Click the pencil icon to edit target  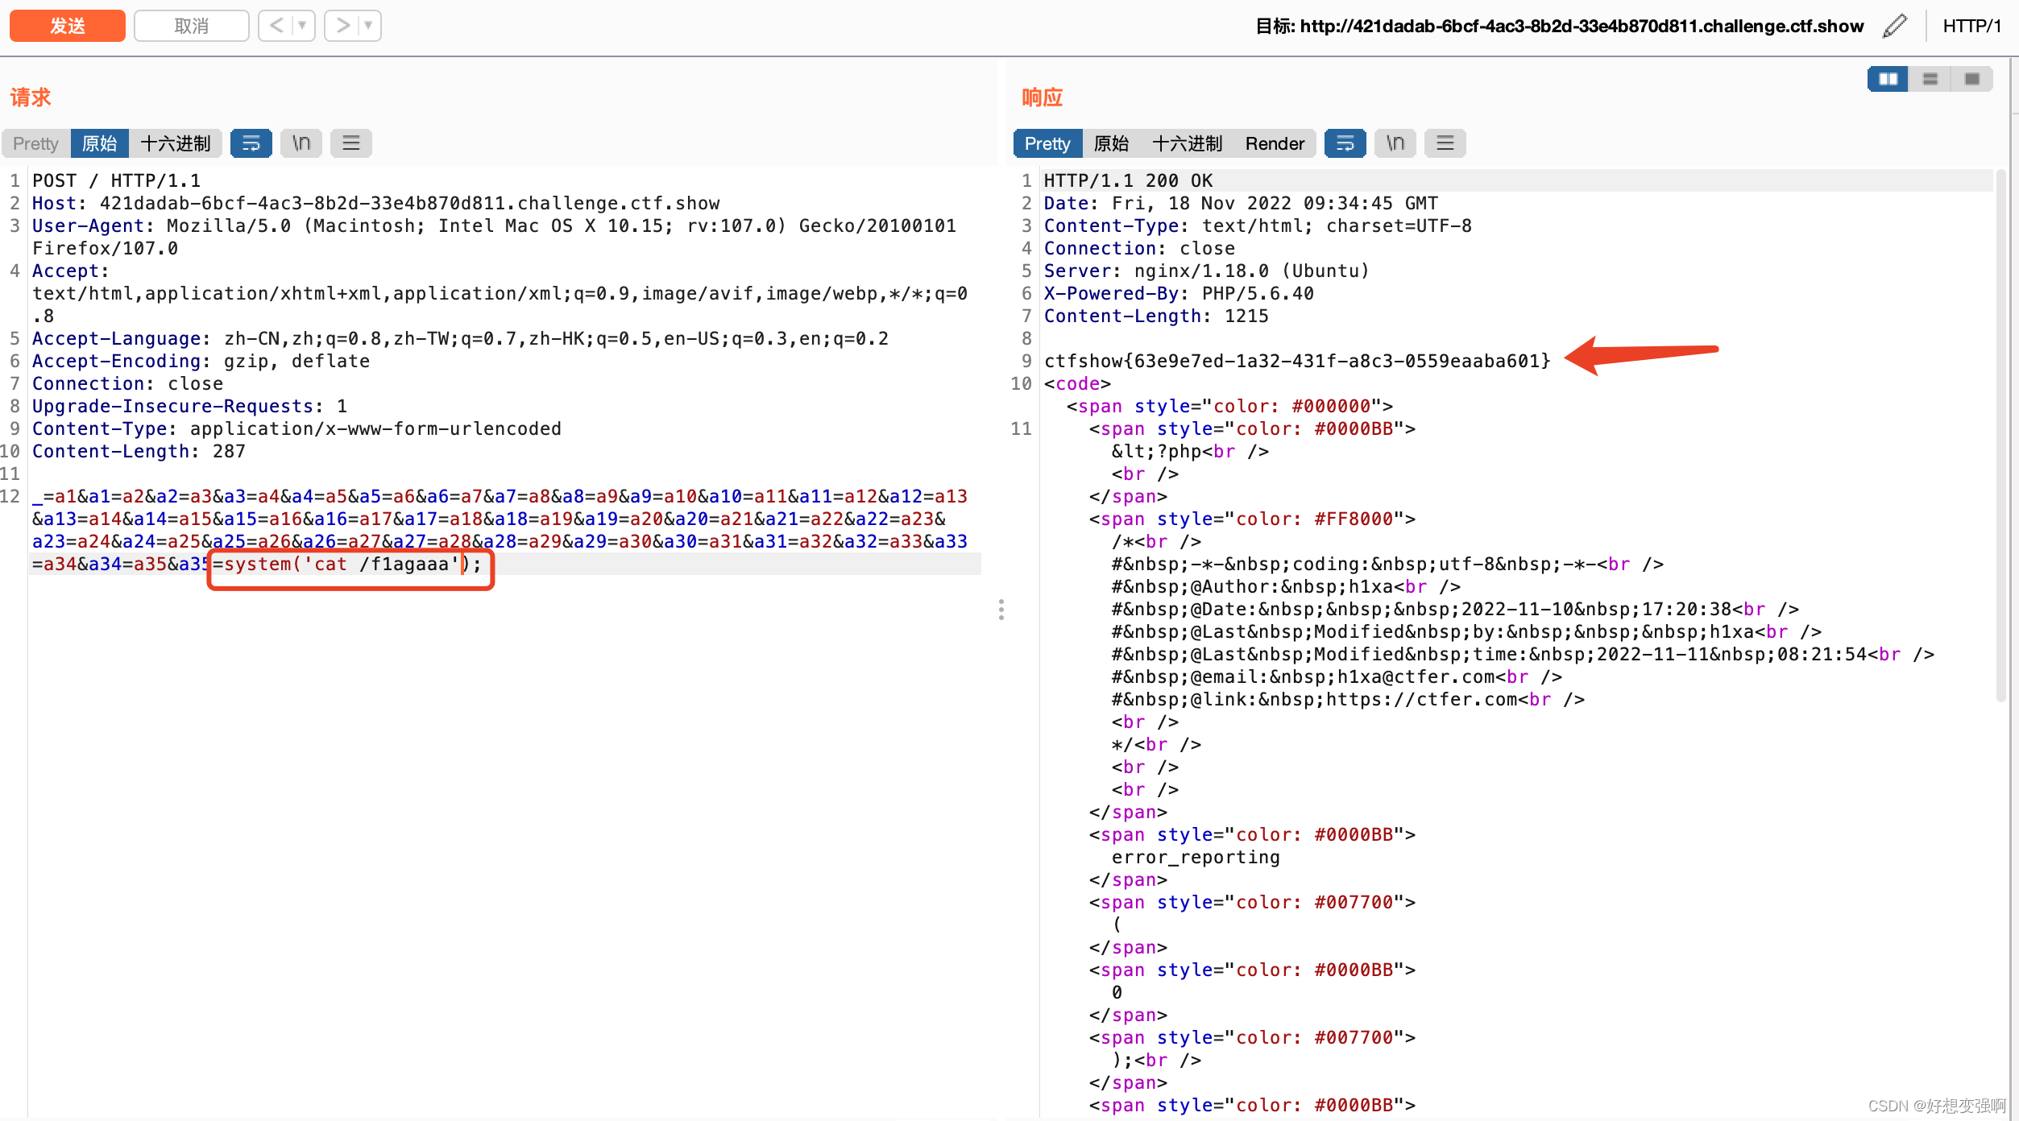click(1895, 26)
